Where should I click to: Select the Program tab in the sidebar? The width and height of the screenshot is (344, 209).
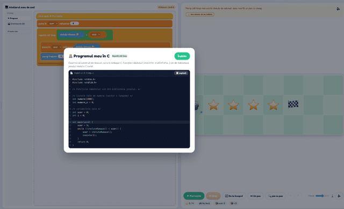click(18, 18)
